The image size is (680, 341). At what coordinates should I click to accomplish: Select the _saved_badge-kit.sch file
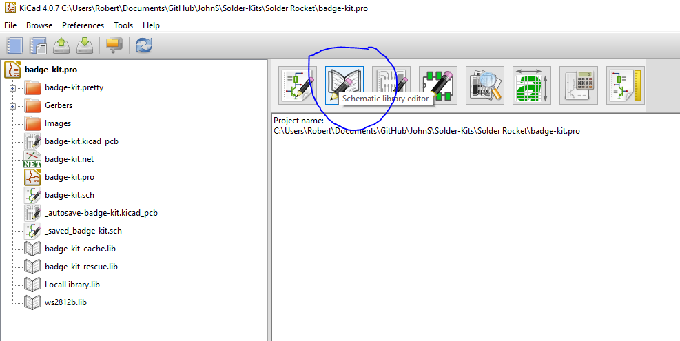pos(83,231)
